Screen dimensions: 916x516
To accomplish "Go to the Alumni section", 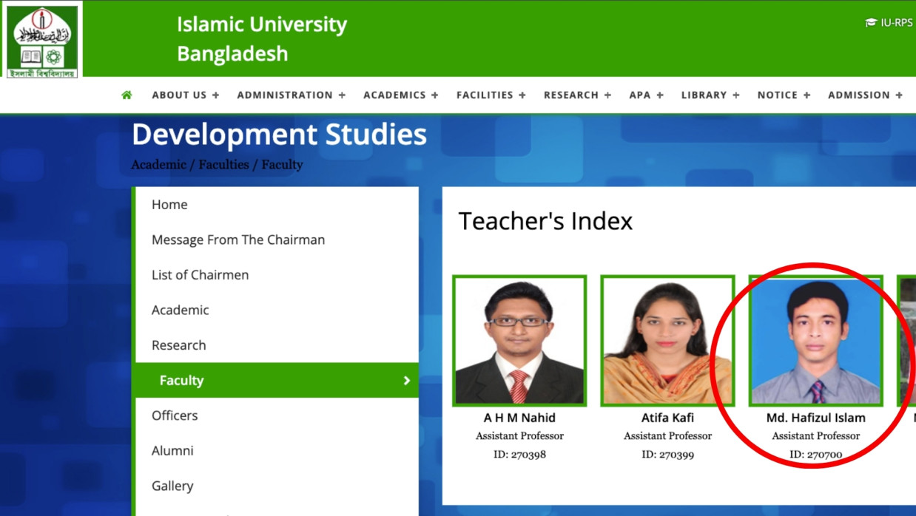I will (277, 451).
